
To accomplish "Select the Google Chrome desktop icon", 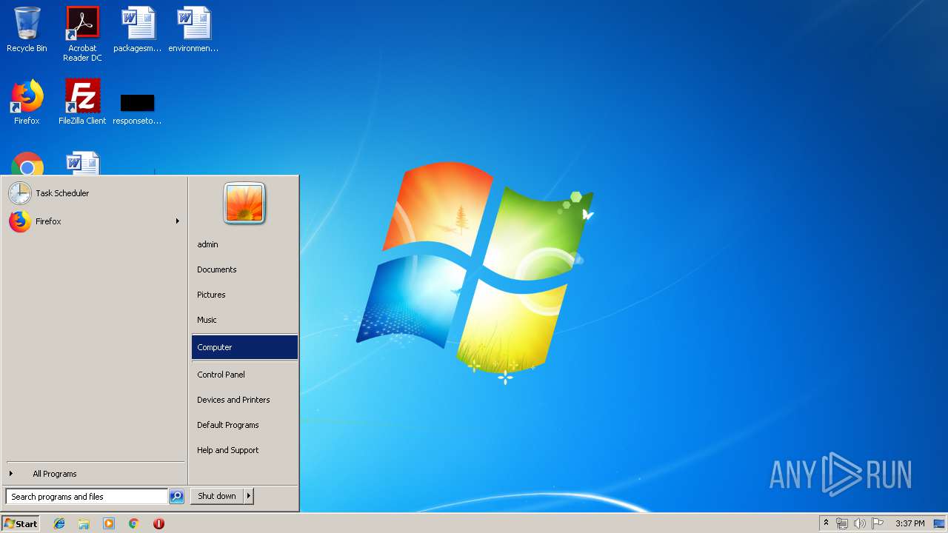I will (27, 164).
